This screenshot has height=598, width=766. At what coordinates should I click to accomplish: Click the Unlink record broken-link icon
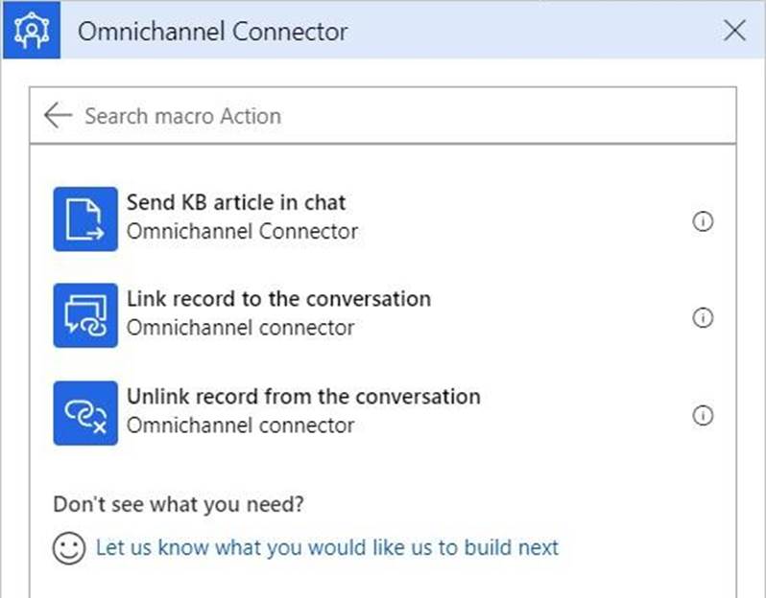pyautogui.click(x=85, y=413)
